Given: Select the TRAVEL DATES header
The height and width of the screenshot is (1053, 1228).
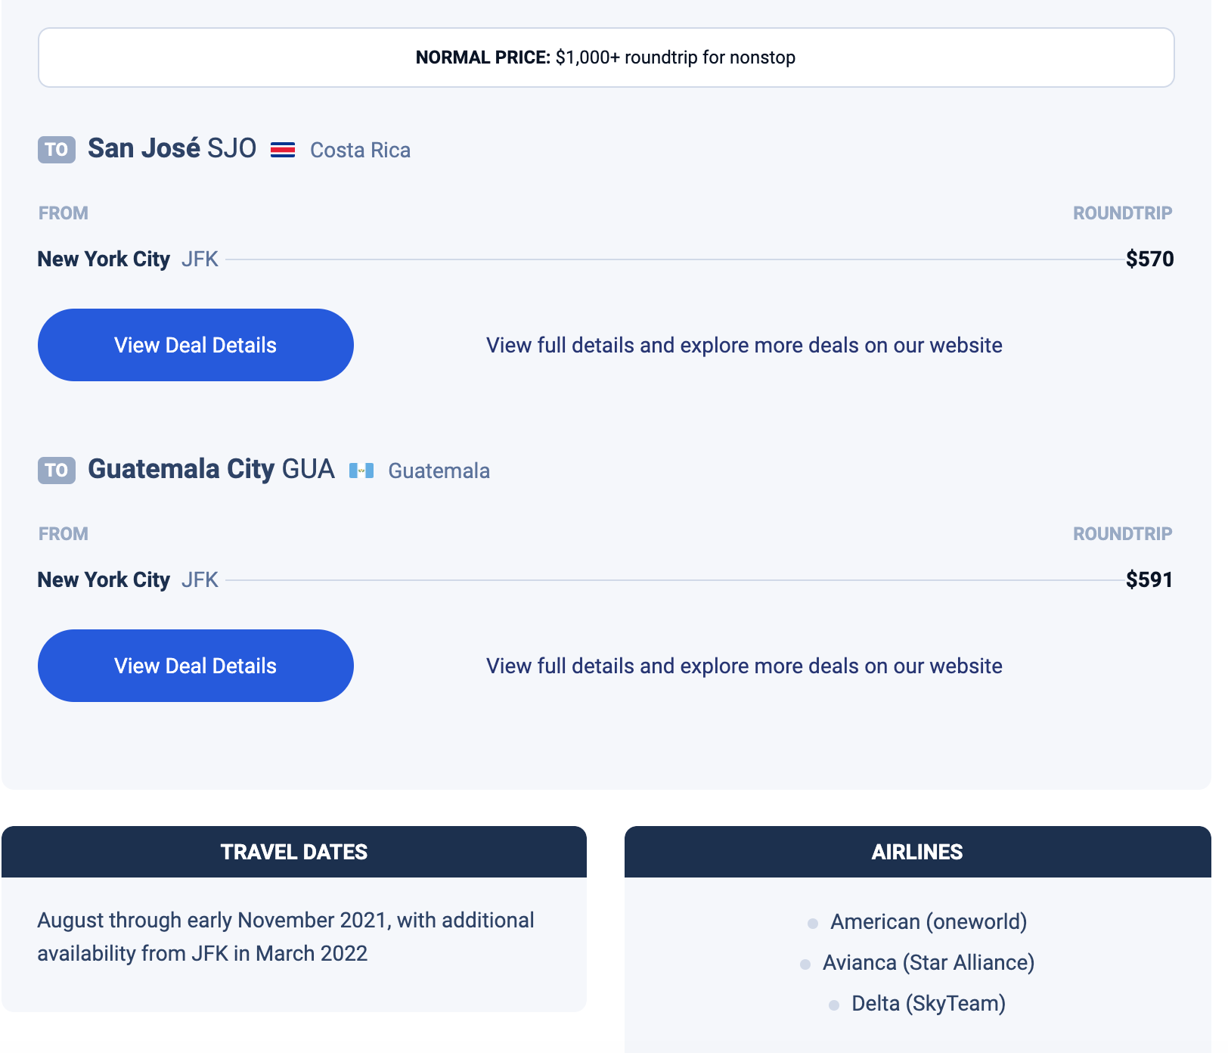Looking at the screenshot, I should click(x=294, y=852).
